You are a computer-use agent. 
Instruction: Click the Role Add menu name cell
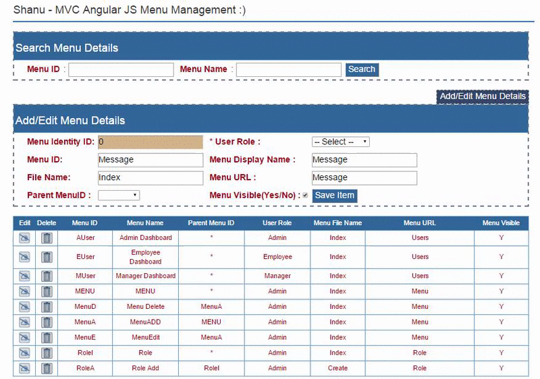point(145,368)
